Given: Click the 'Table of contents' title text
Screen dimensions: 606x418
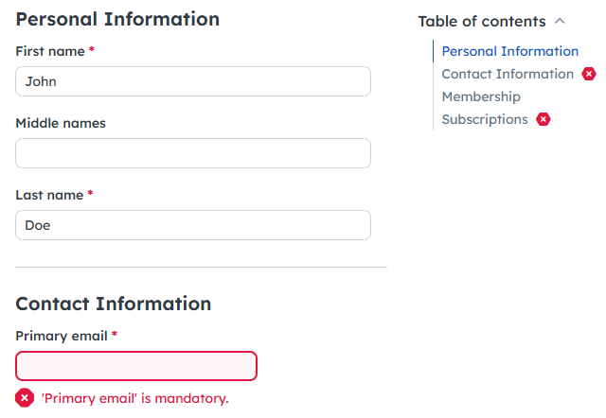Looking at the screenshot, I should point(481,21).
